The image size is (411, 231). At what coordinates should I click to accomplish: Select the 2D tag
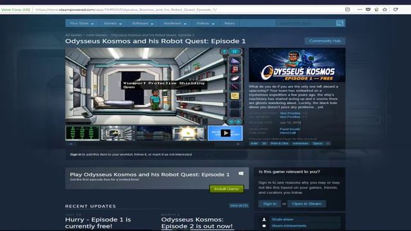264,144
